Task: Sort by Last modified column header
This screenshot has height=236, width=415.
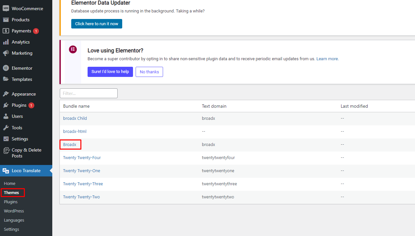Action: (354, 106)
